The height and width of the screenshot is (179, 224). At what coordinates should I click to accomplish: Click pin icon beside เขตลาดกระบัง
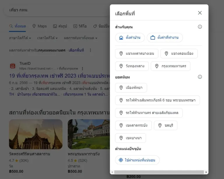[121, 125]
